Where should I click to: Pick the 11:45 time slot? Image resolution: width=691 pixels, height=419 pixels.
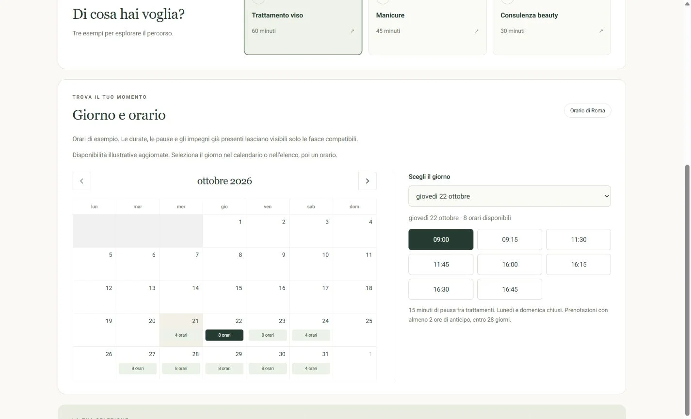441,264
